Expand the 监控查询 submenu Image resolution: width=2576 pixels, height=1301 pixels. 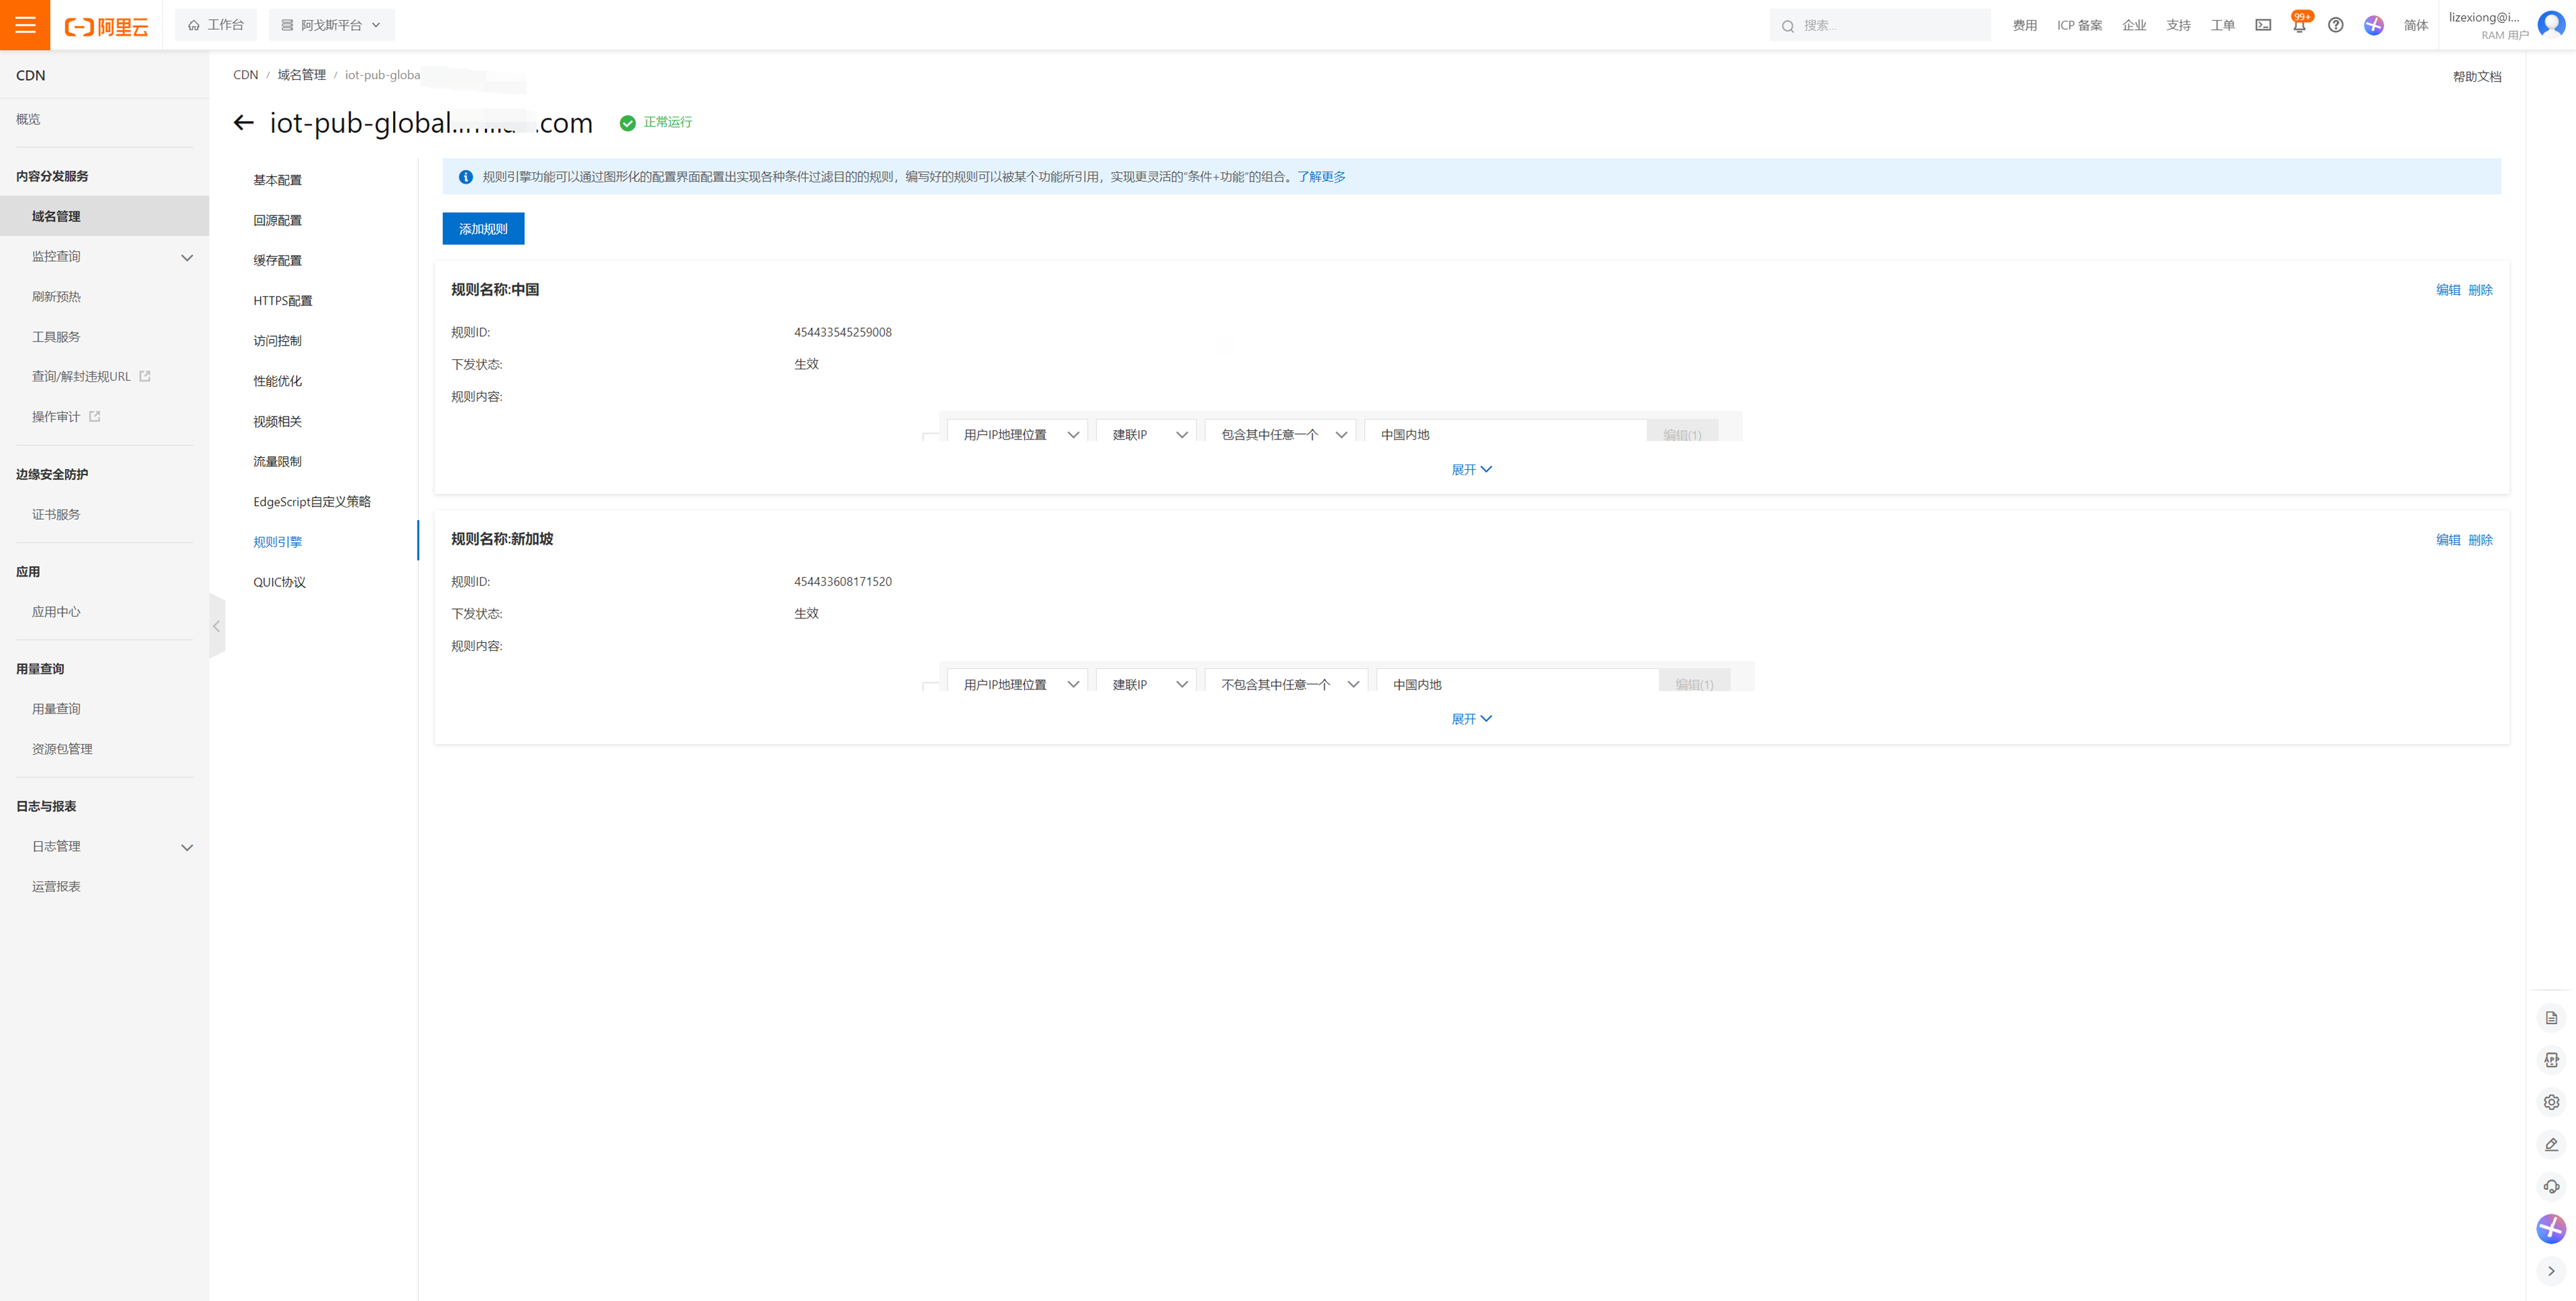(x=186, y=257)
